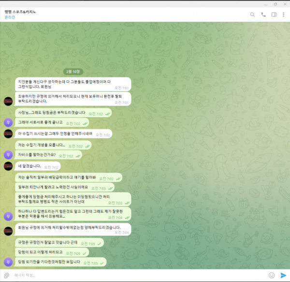
Task: Open chat info via "뱅뱅 스포츠&카지노" title
Action: [x=20, y=12]
